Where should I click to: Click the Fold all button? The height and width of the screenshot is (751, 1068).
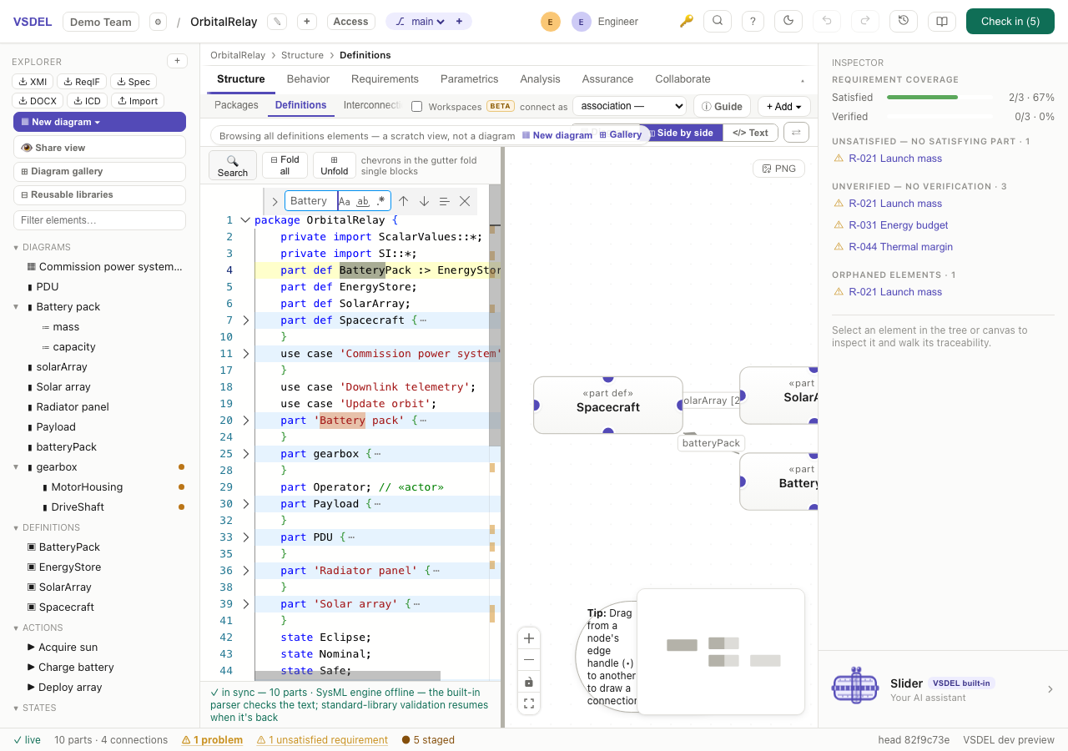[285, 165]
